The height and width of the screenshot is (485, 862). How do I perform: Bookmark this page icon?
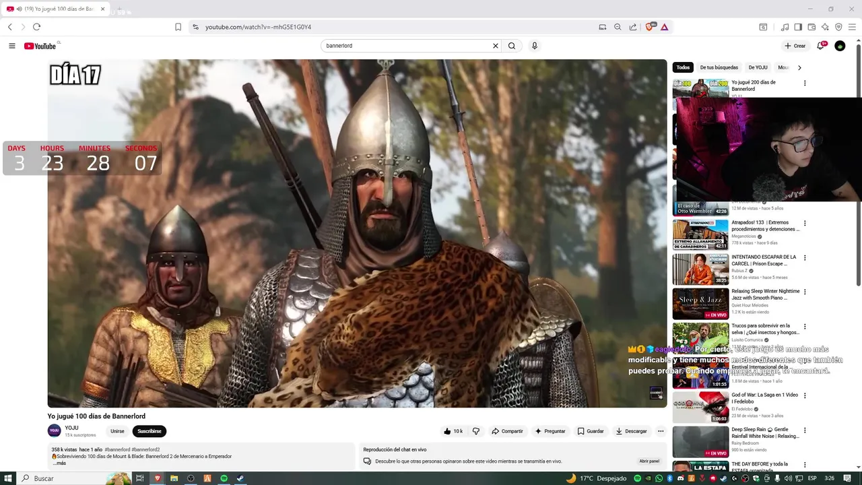click(x=178, y=27)
